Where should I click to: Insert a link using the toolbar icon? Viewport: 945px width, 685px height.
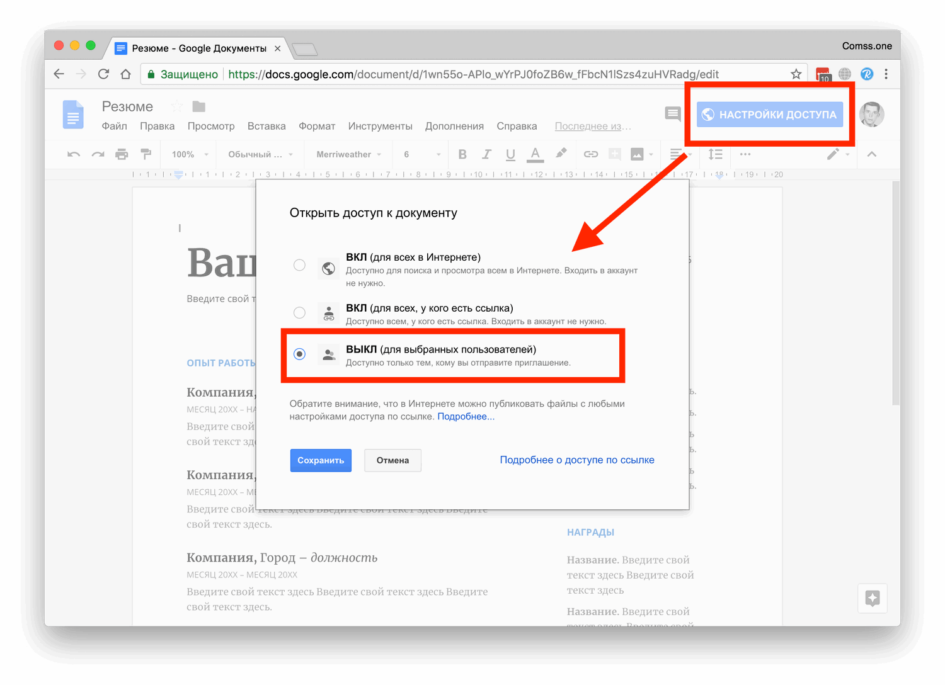590,154
